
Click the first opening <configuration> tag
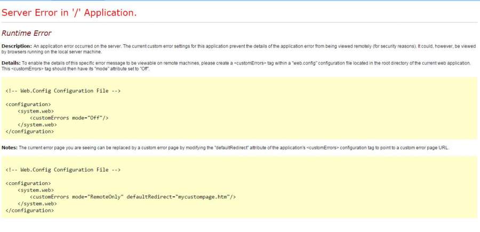28,105
